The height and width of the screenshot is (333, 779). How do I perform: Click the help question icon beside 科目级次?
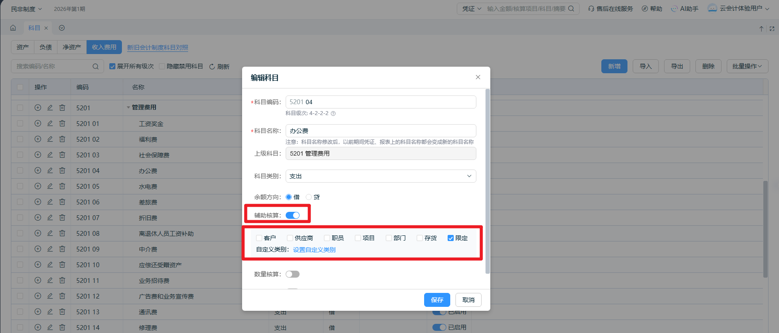click(x=333, y=113)
